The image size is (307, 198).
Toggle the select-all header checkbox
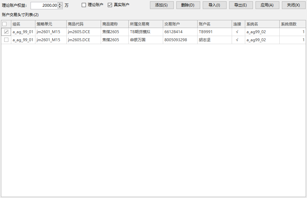(5, 24)
